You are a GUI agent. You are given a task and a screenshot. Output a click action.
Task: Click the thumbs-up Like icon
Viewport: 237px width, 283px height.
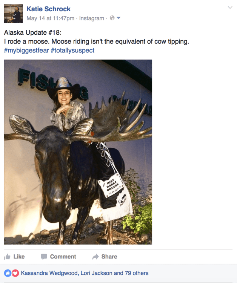tap(7, 257)
